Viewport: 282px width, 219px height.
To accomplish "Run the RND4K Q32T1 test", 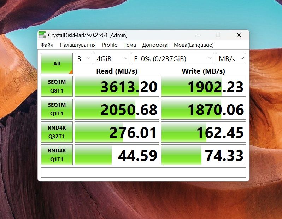I will click(57, 132).
